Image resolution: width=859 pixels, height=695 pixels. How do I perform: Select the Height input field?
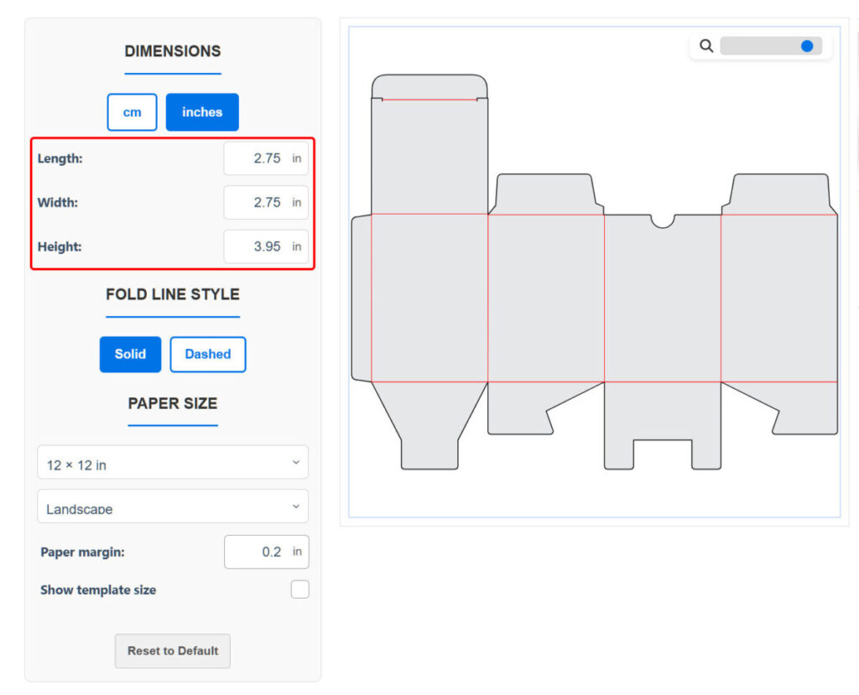coord(265,247)
